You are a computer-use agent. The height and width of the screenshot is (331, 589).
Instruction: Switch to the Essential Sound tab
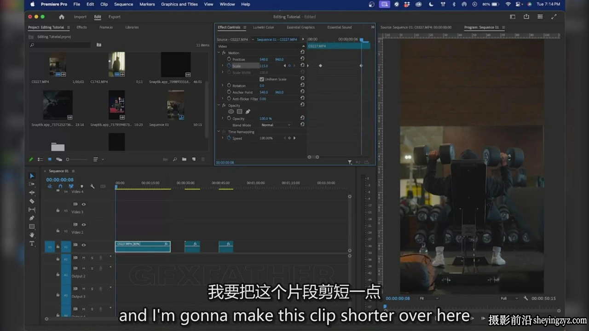click(x=340, y=27)
